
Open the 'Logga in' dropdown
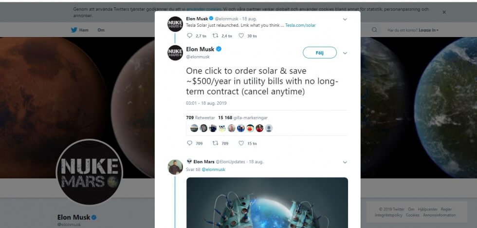(x=428, y=30)
